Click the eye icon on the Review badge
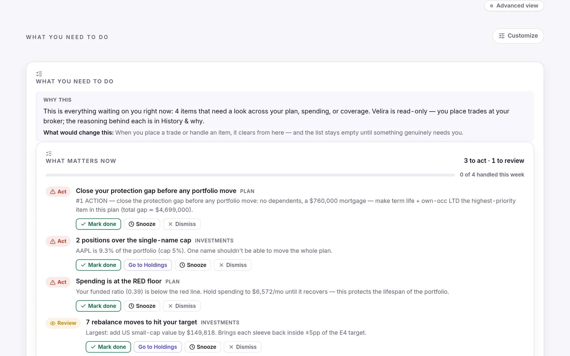Viewport: 570px width, 356px height. 53,323
